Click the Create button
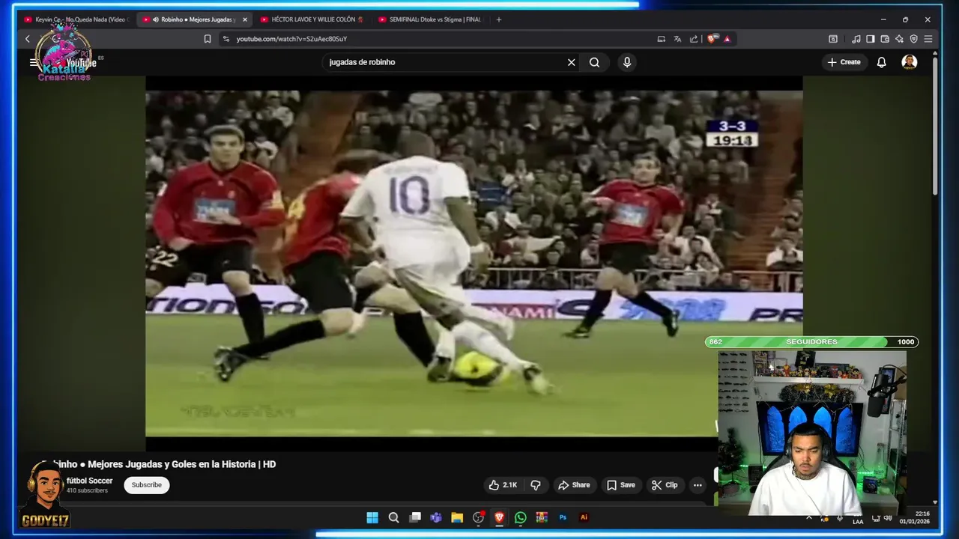 coord(844,62)
